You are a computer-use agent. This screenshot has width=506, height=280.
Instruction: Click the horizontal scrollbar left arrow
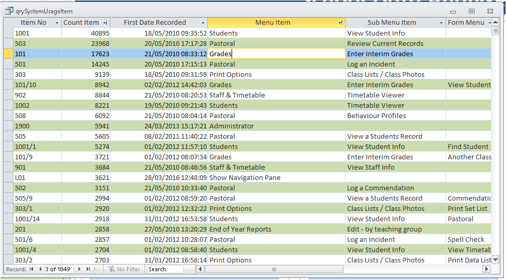click(x=200, y=269)
